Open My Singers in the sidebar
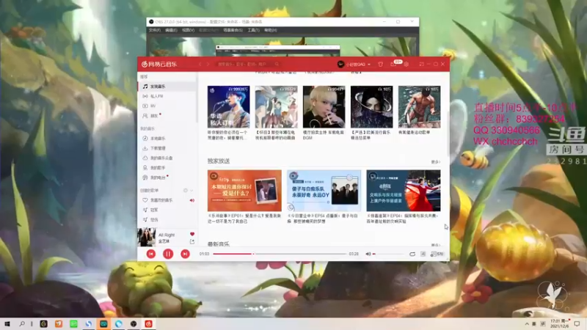 coord(167,168)
